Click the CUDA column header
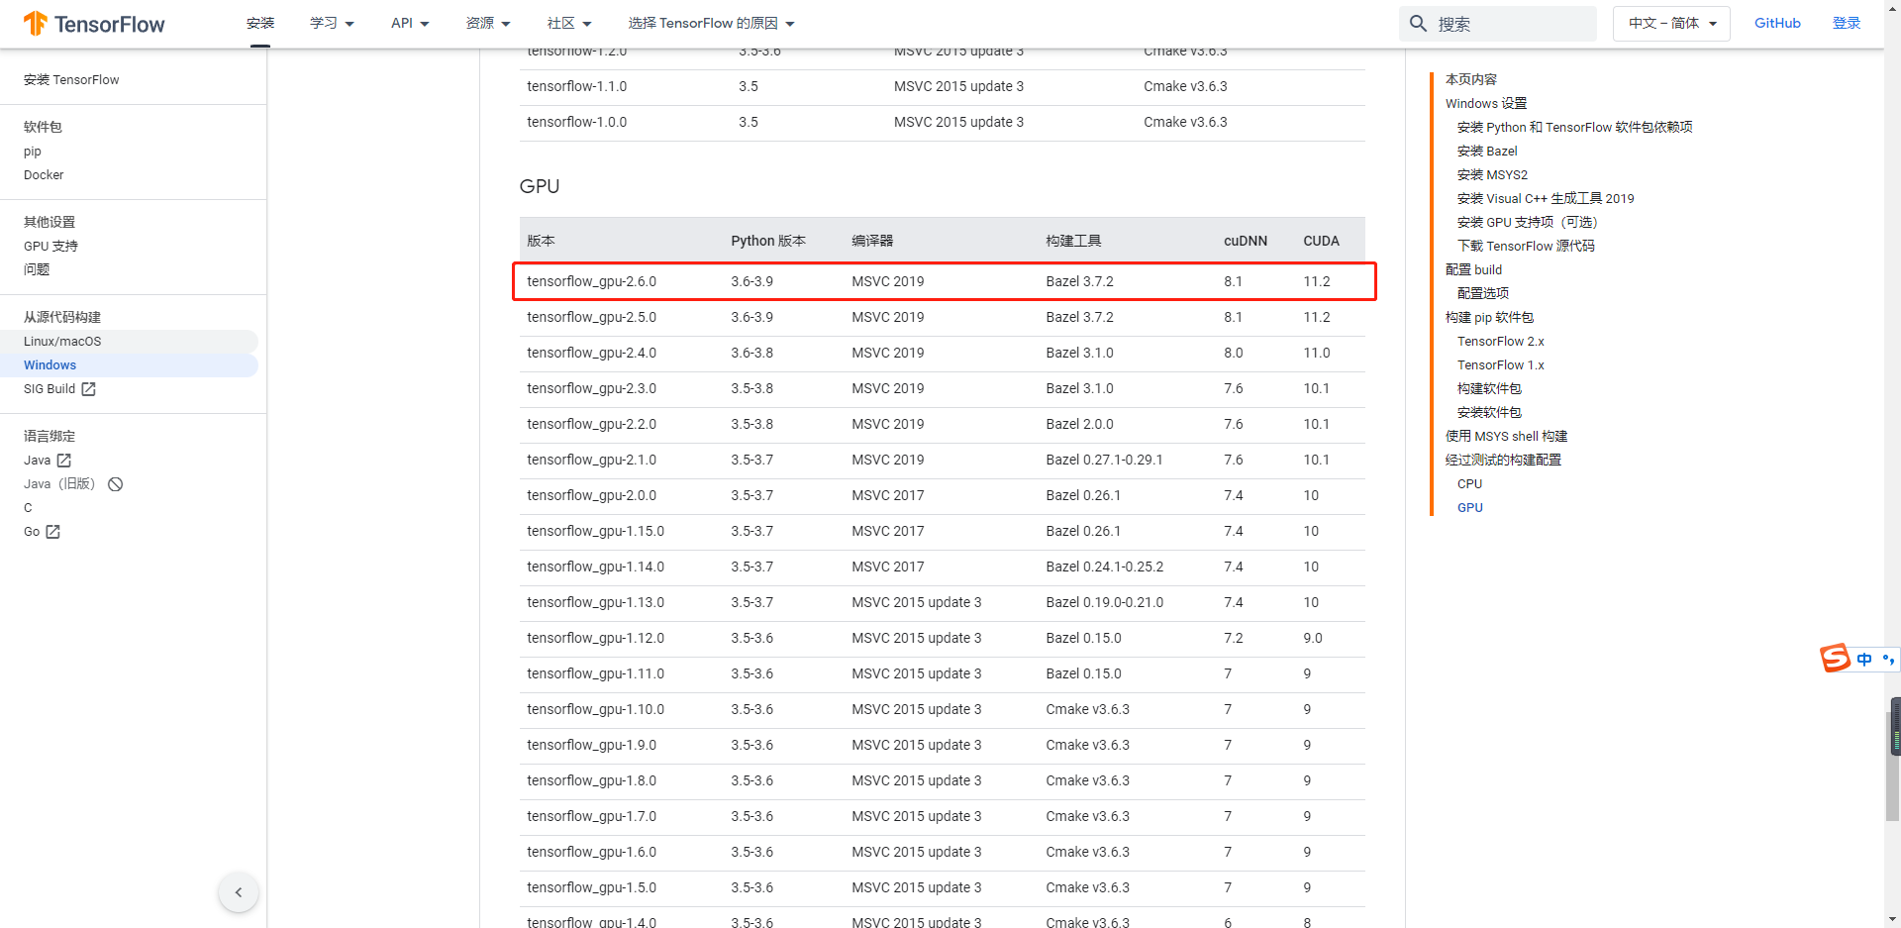The image size is (1901, 928). point(1321,242)
